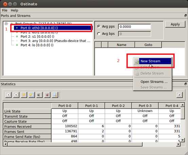Viewport: 188px width, 155px height.
Task: Click the New Stream menu icon
Action: (x=137, y=61)
